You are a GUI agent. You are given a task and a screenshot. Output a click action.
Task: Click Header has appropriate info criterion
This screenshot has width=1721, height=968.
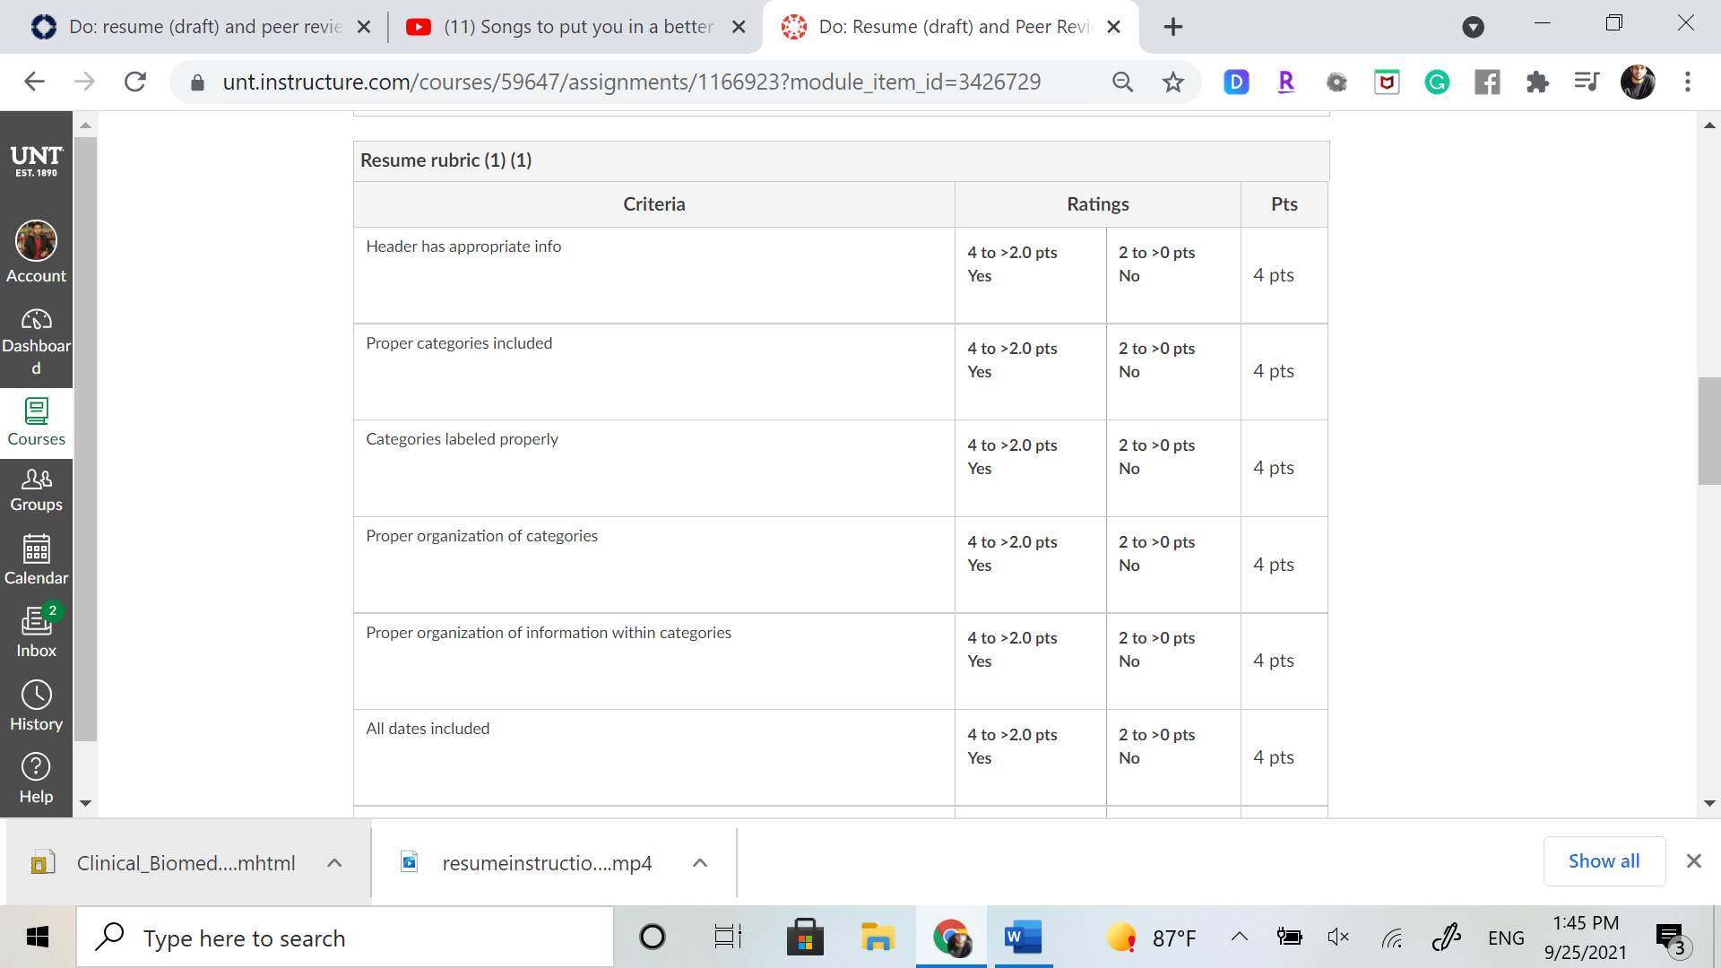[463, 246]
